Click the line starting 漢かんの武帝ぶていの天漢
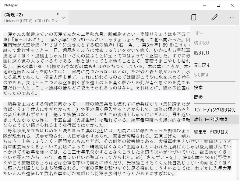Image resolution: width=240 pixels, height=181 pixels. pos(97,34)
